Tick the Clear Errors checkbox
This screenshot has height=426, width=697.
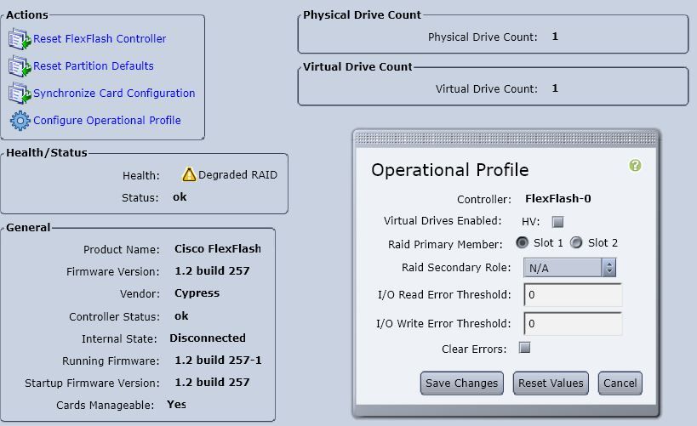[524, 348]
